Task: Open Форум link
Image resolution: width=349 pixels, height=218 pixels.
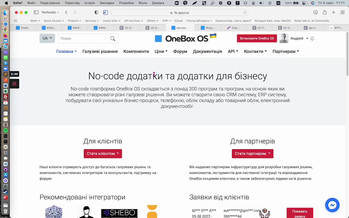Action: pyautogui.click(x=180, y=51)
